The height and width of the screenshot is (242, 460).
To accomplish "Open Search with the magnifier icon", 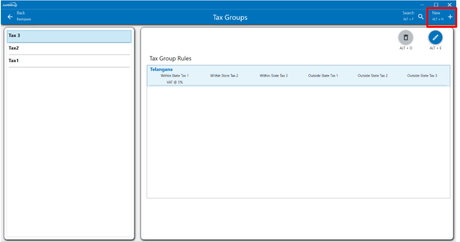I will (x=420, y=17).
